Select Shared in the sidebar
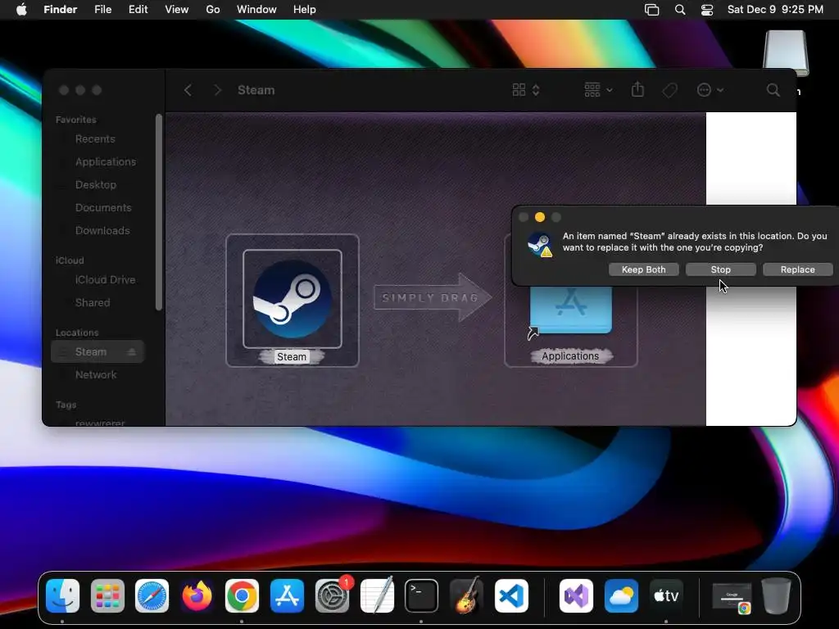839x629 pixels. point(93,303)
